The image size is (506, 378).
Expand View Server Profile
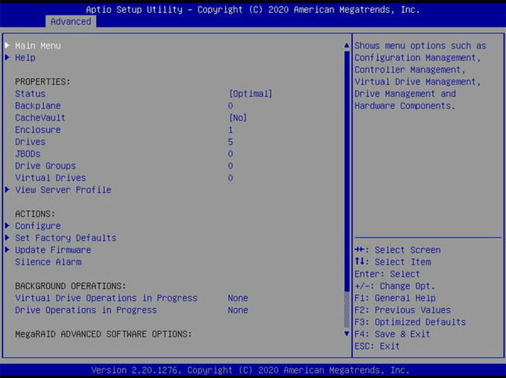[63, 190]
